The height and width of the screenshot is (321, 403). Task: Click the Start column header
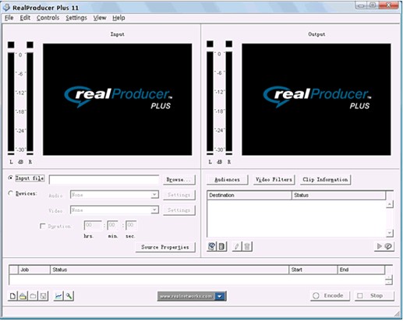[313, 270]
